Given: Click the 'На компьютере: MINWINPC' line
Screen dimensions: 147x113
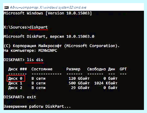Looking at the screenshot, I should click(30, 51).
